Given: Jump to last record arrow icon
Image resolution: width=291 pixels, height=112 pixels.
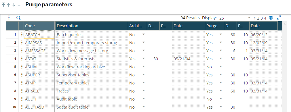Looking at the screenshot, I should point(19,5).
